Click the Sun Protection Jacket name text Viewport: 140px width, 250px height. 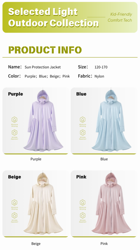click(x=43, y=67)
